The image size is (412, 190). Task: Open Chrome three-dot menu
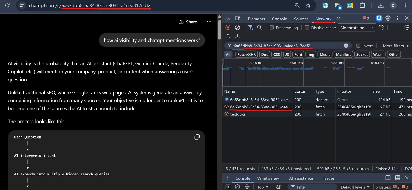tap(406, 5)
